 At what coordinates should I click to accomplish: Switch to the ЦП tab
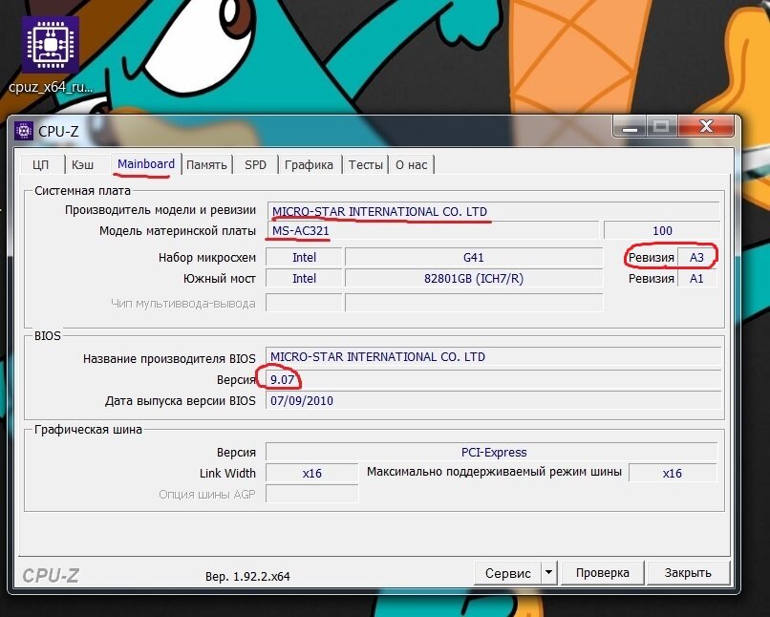coord(40,164)
